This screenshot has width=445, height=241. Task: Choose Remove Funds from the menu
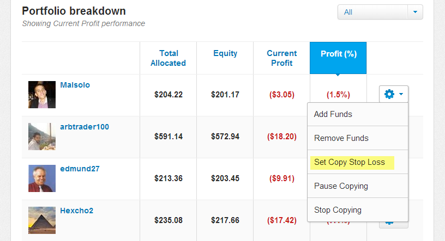[x=358, y=138]
